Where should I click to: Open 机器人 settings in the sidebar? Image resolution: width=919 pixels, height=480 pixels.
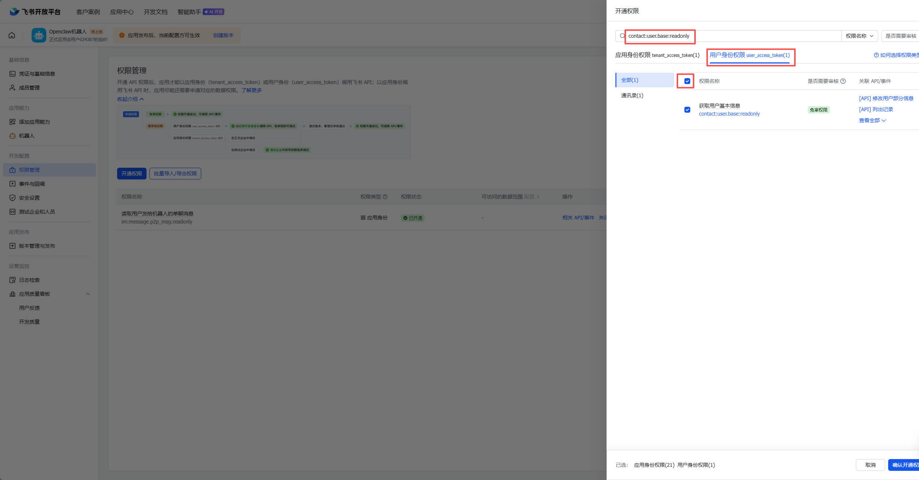(x=26, y=136)
